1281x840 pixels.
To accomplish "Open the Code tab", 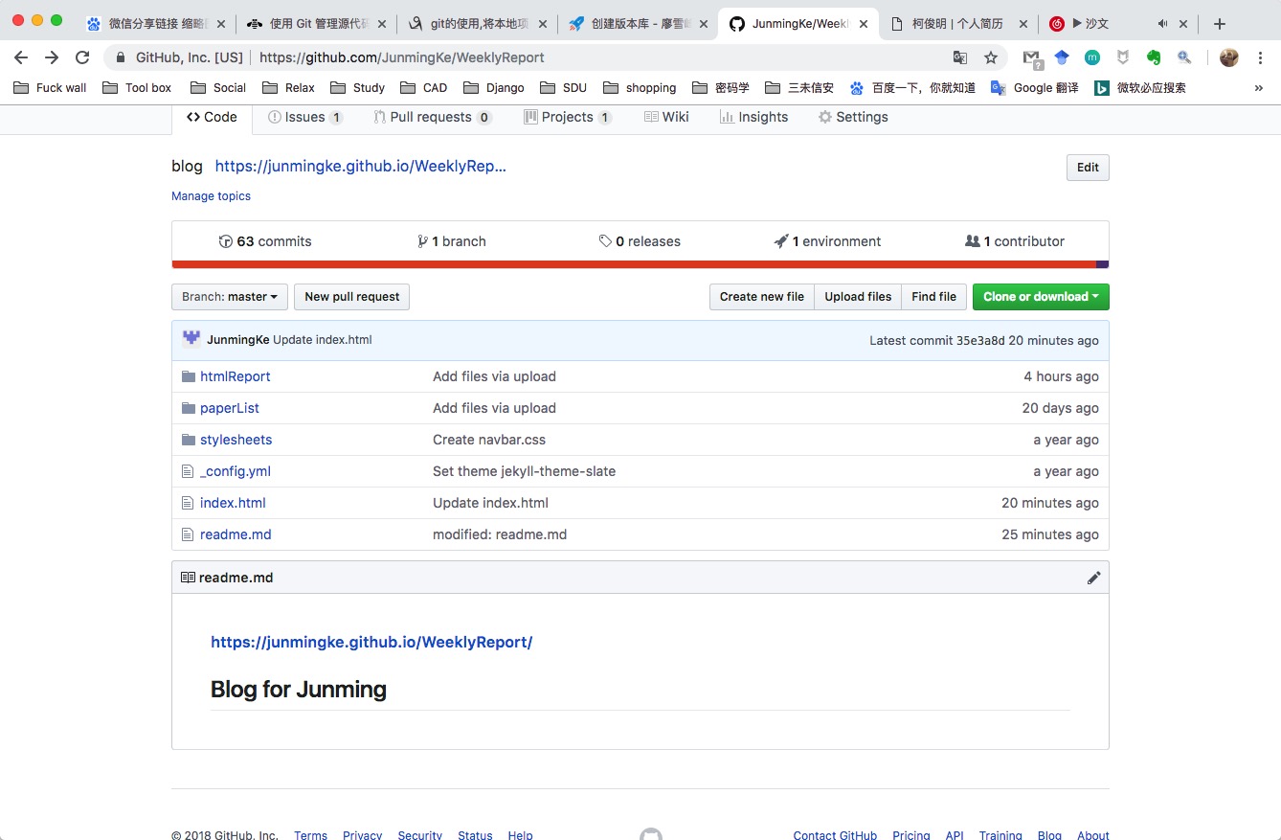I will [x=212, y=117].
